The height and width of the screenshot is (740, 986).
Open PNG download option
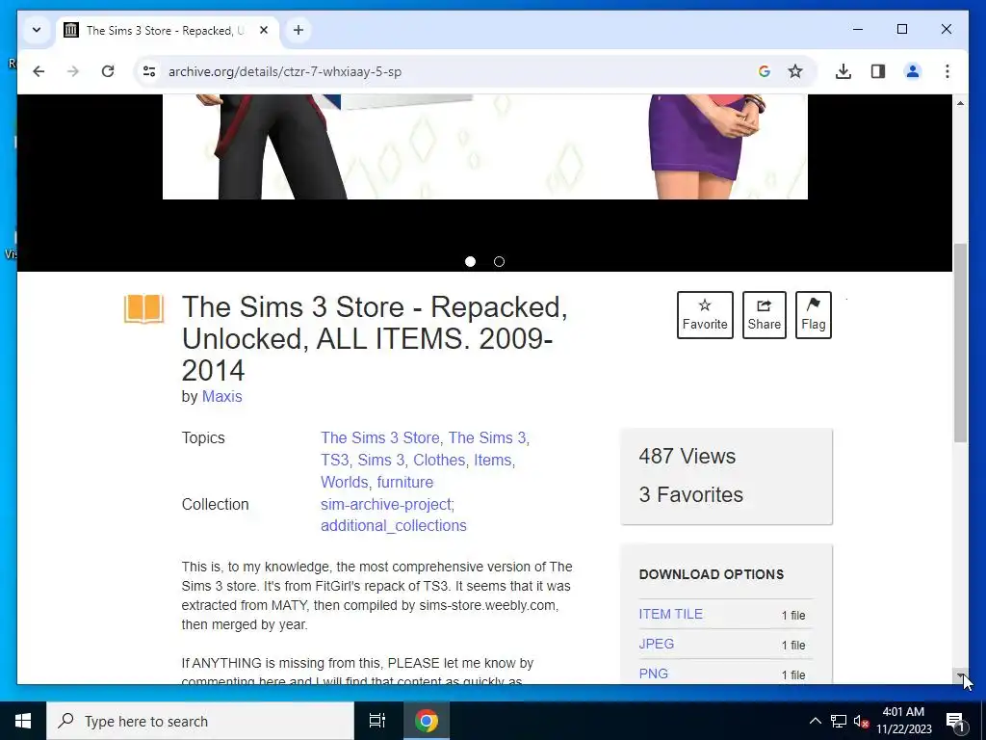654,674
